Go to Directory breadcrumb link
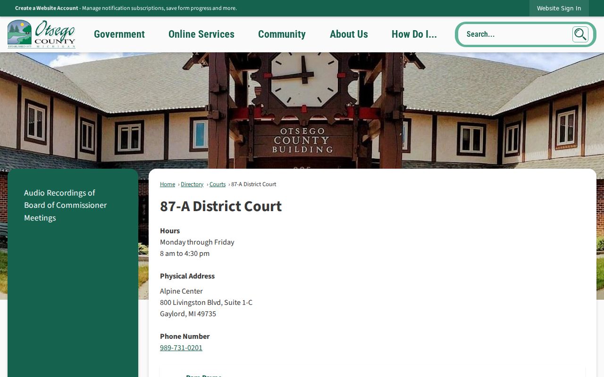The image size is (604, 377). point(192,184)
